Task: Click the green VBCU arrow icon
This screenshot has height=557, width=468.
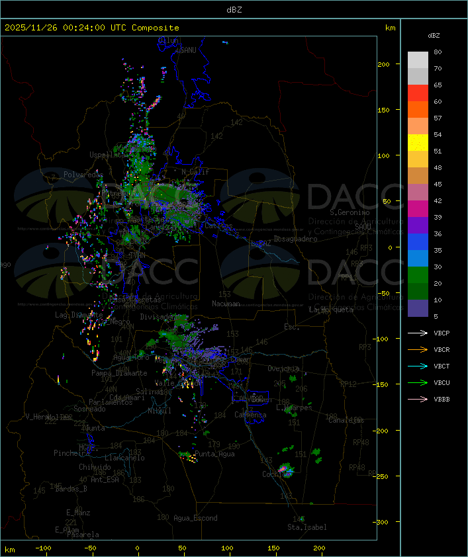Action: click(418, 382)
